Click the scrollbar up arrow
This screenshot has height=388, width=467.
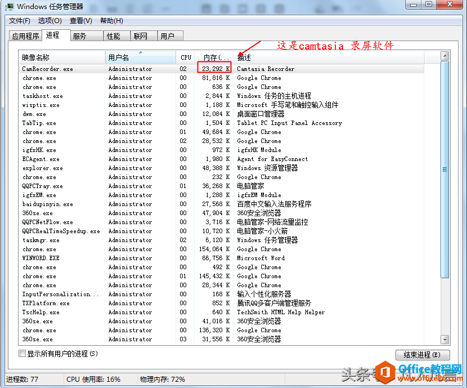[445, 56]
